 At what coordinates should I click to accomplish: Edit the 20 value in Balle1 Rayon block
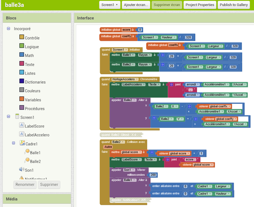[x=171, y=56]
